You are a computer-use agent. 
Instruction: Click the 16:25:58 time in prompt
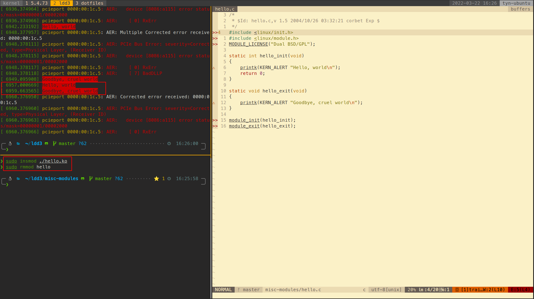(x=187, y=178)
